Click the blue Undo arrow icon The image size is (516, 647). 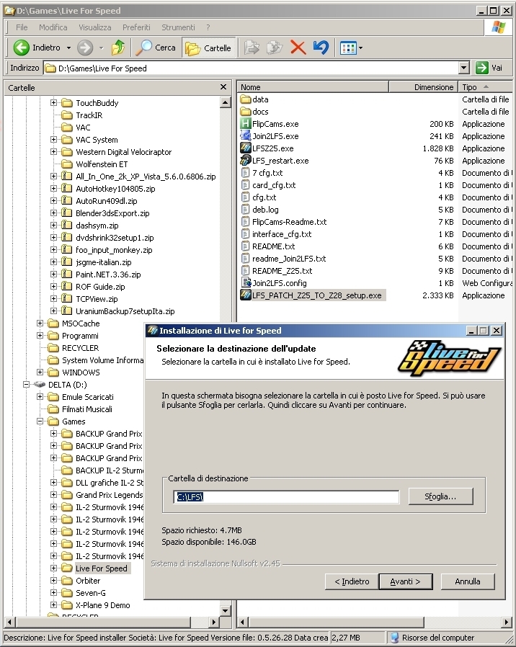321,48
